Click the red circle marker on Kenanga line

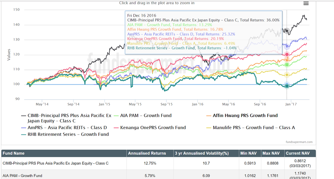click(x=287, y=55)
